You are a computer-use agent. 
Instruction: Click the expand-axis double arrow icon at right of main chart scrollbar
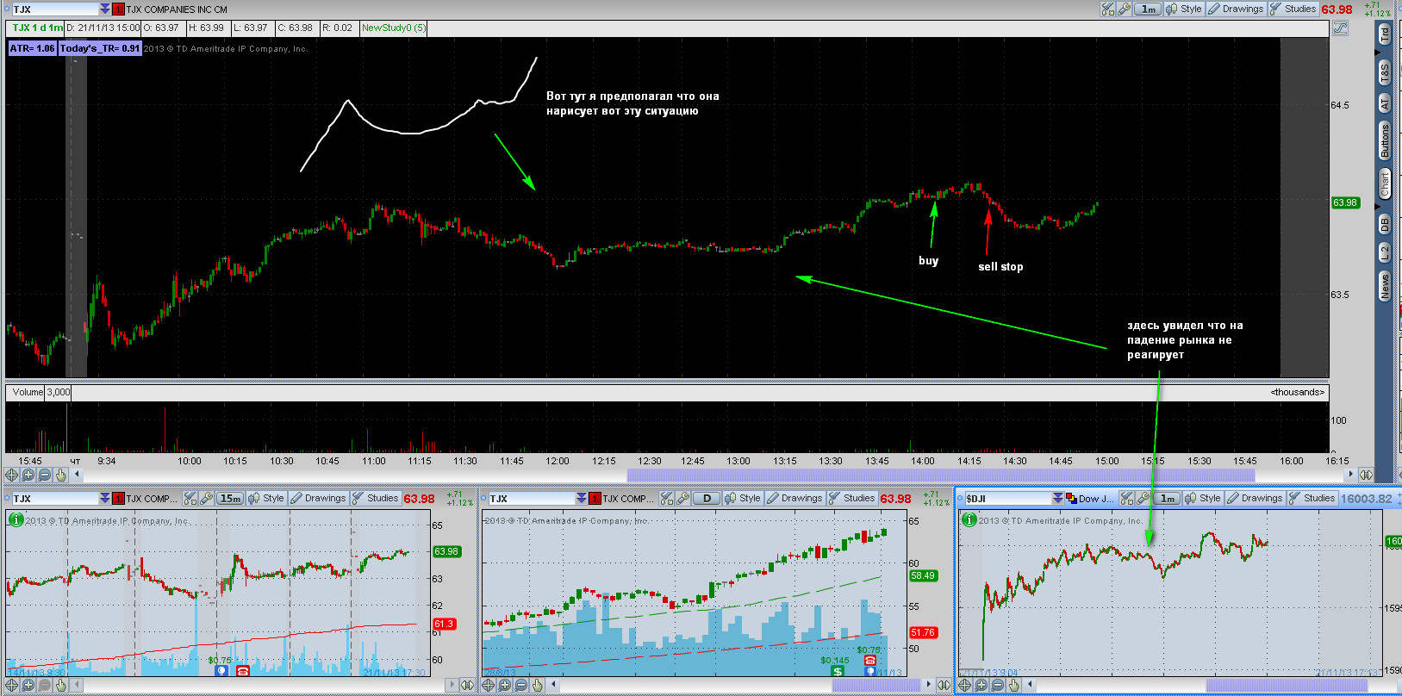1367,475
